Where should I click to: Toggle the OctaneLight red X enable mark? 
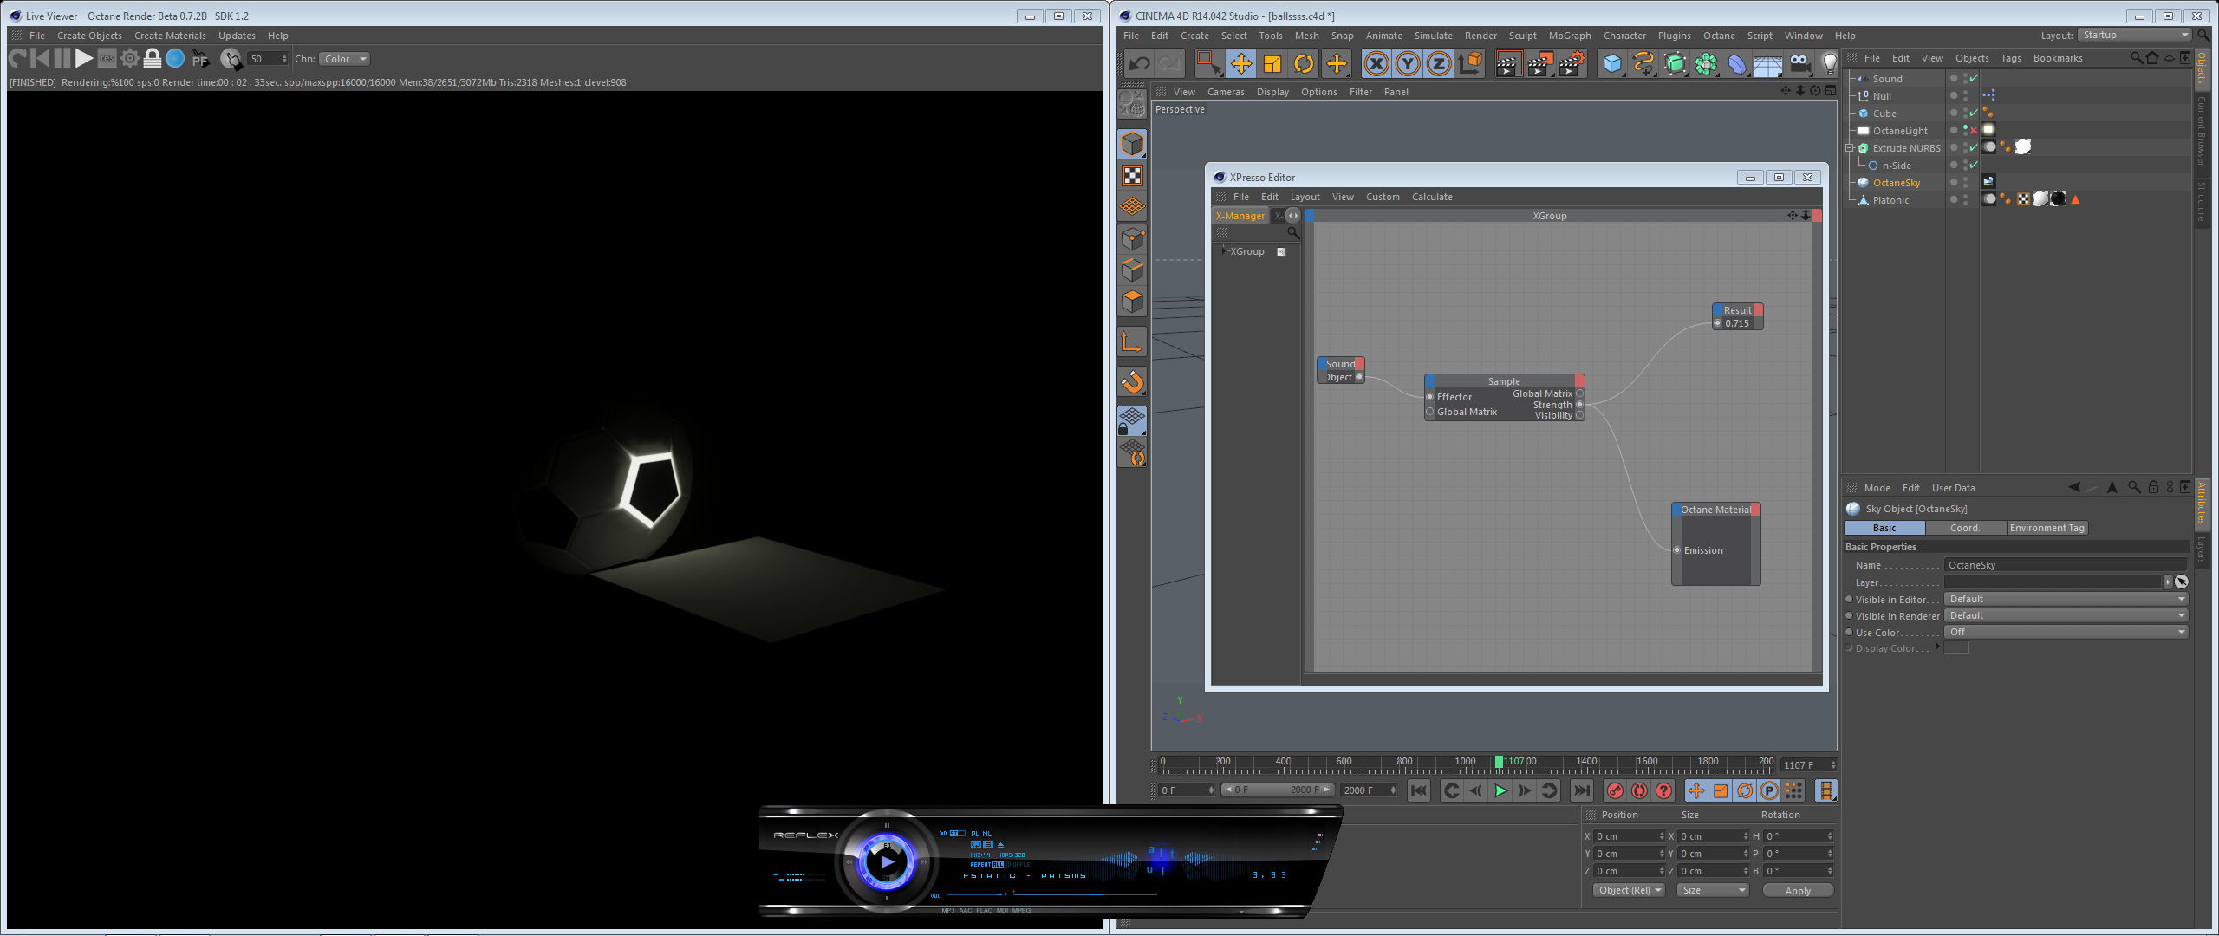pos(1974,131)
